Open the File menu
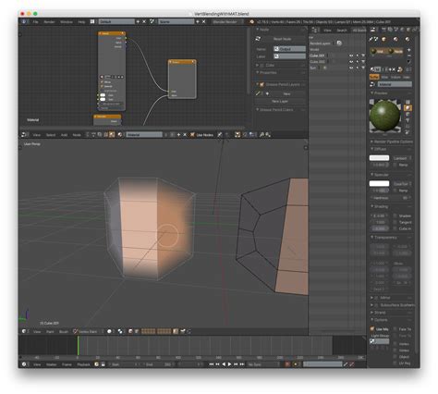This screenshot has width=438, height=394. coord(35,22)
